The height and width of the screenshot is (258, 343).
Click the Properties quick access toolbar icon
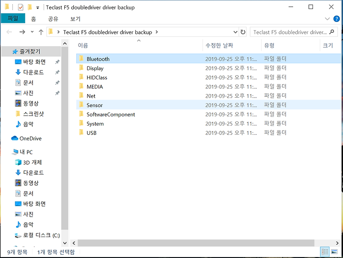tap(20, 8)
